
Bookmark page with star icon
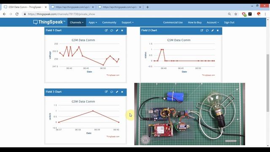(236, 14)
